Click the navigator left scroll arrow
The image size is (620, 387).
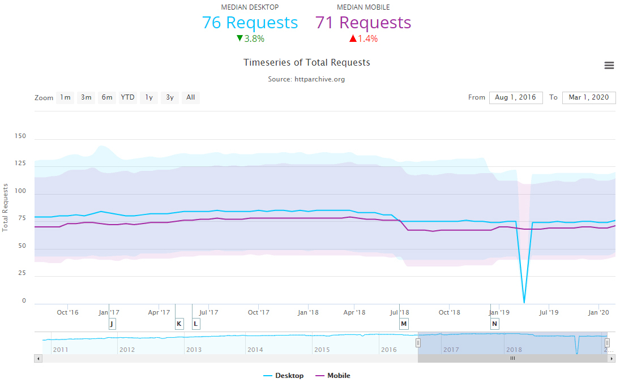click(x=39, y=358)
